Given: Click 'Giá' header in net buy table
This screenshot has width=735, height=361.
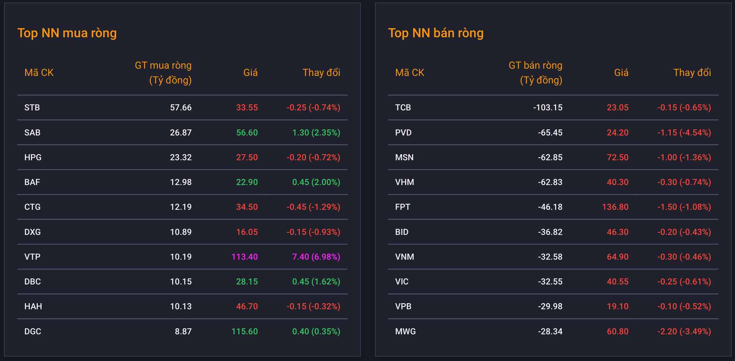Looking at the screenshot, I should click(x=250, y=73).
